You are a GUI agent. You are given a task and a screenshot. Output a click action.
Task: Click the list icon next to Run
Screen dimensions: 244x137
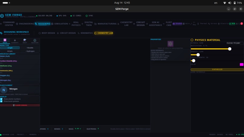pos(237,24)
